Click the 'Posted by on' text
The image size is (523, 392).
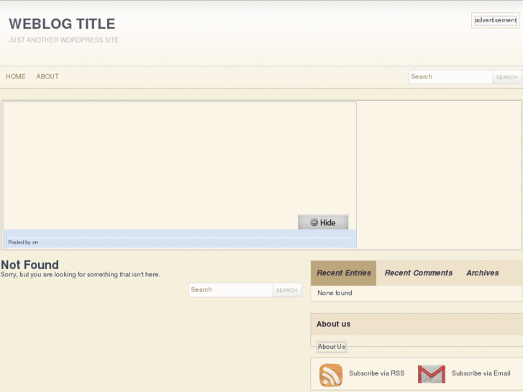[23, 242]
